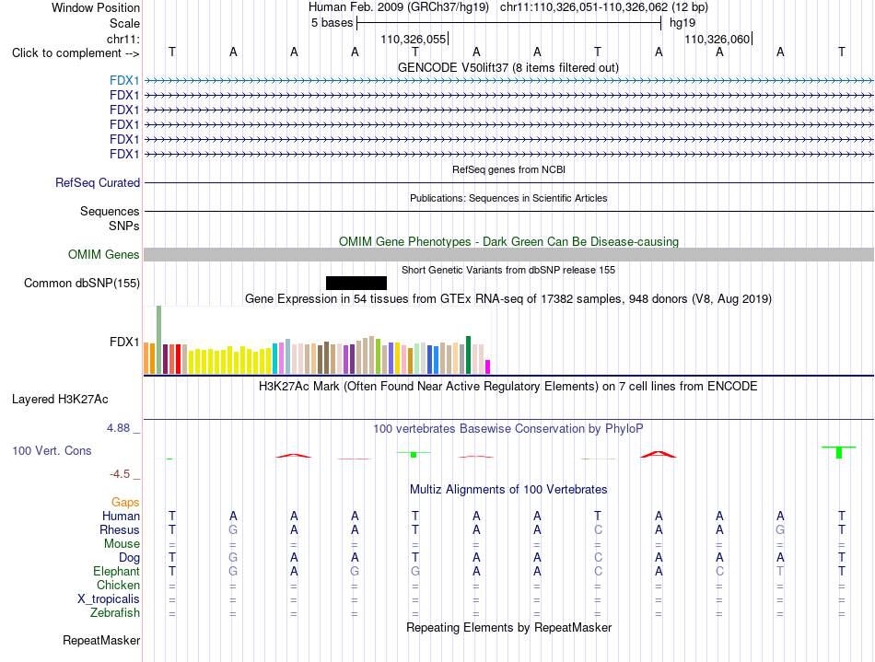
Task: Open the RefSeq Curated track label
Action: 98,183
